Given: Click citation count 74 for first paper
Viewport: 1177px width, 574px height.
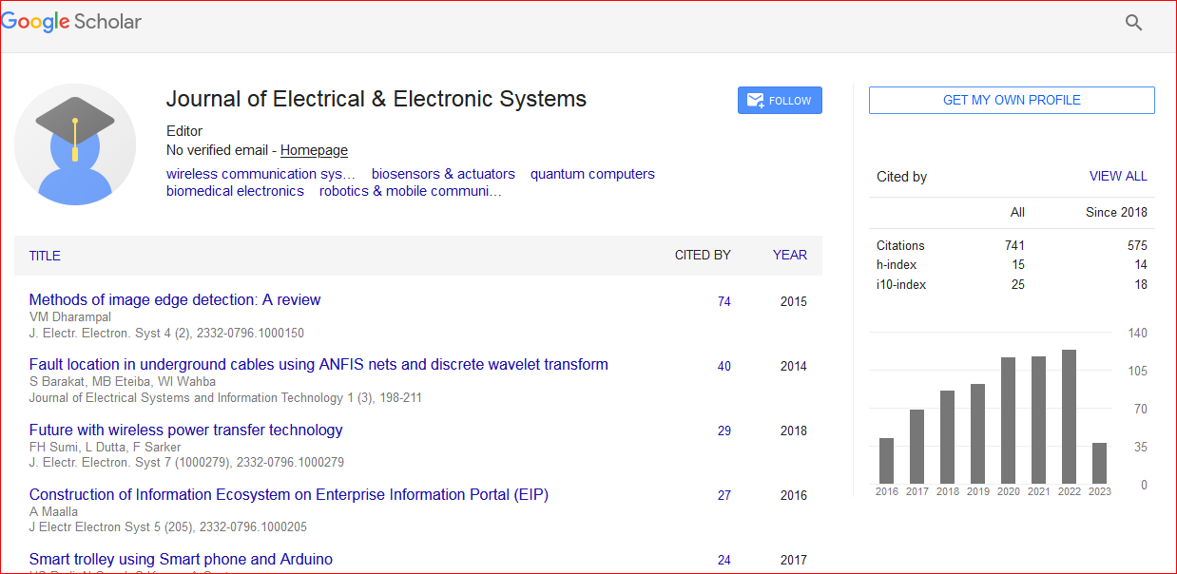Looking at the screenshot, I should click(724, 301).
